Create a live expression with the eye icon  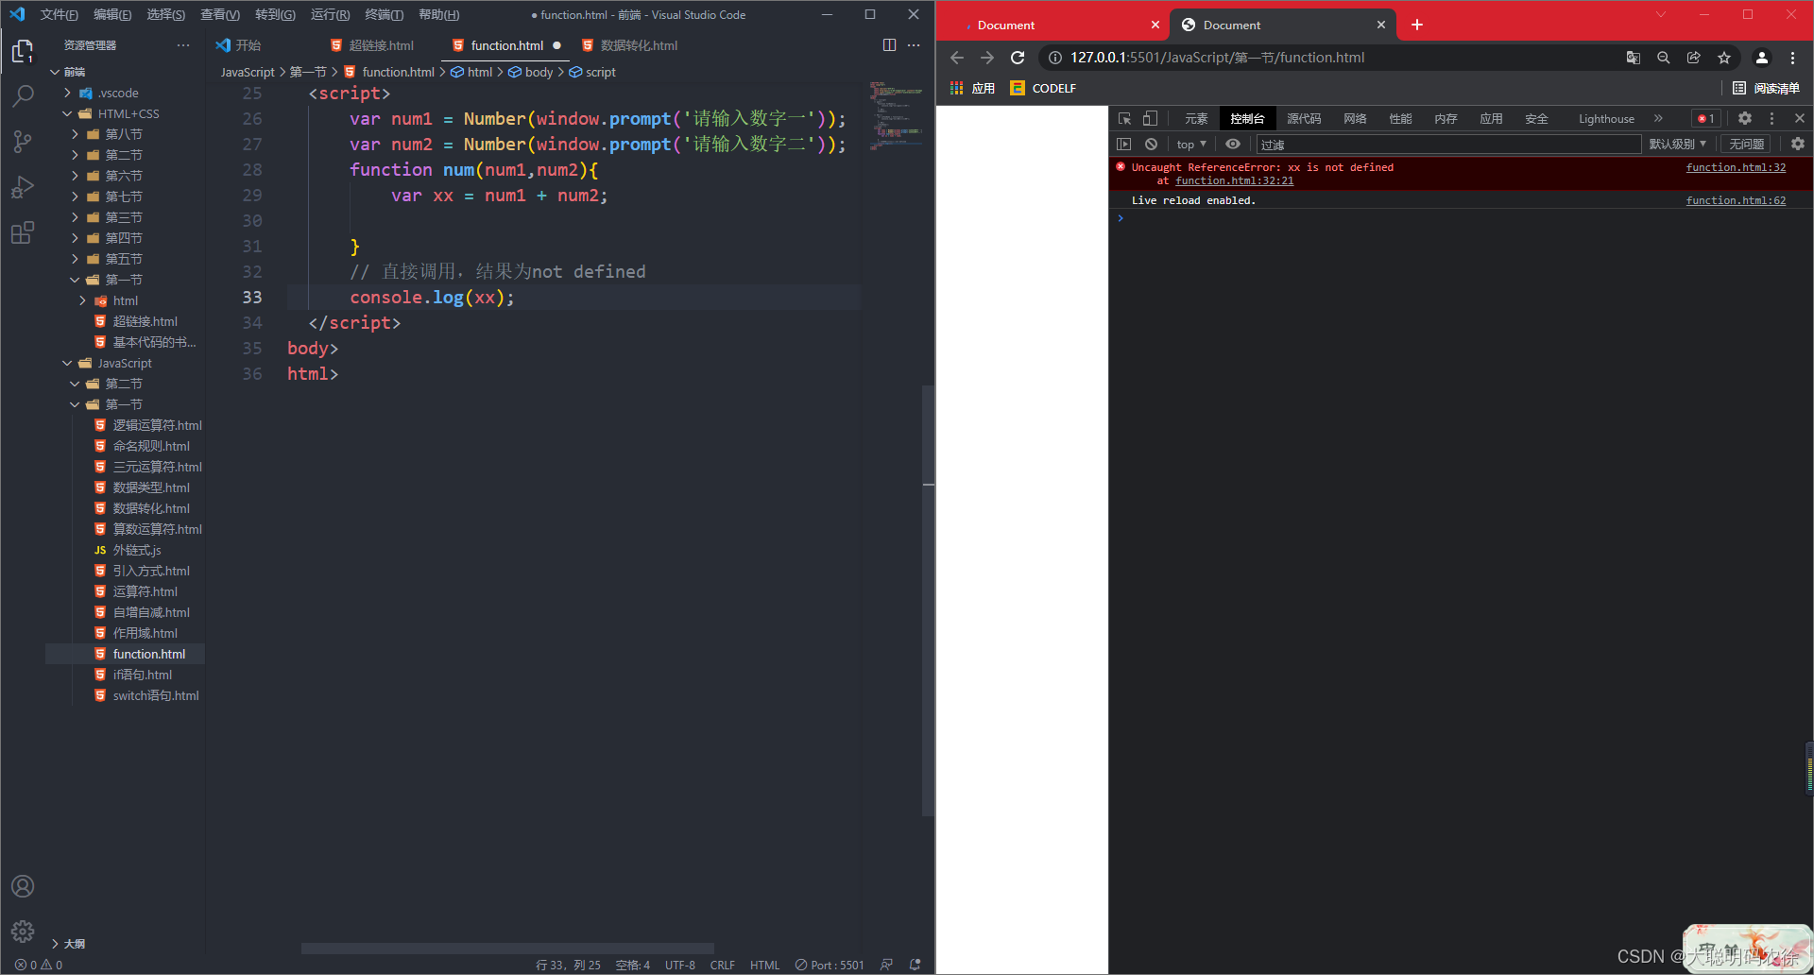coord(1232,144)
